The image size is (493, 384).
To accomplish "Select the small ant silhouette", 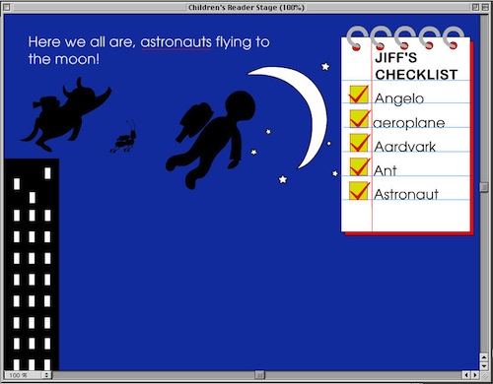I will coord(123,137).
